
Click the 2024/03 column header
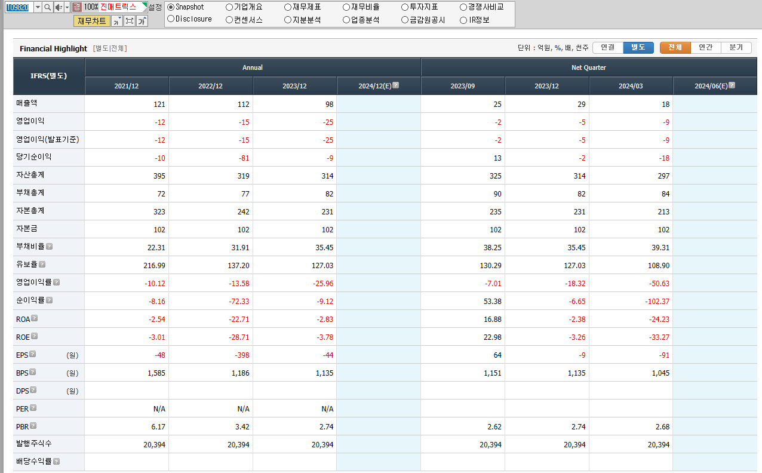pyautogui.click(x=631, y=86)
